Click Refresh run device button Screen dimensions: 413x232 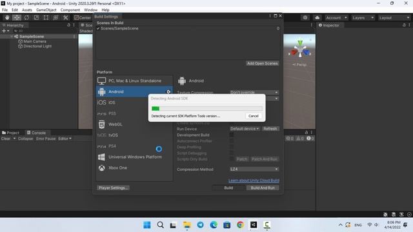[x=270, y=129]
